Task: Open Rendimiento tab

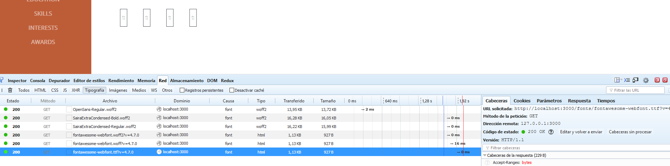Action: [x=121, y=81]
